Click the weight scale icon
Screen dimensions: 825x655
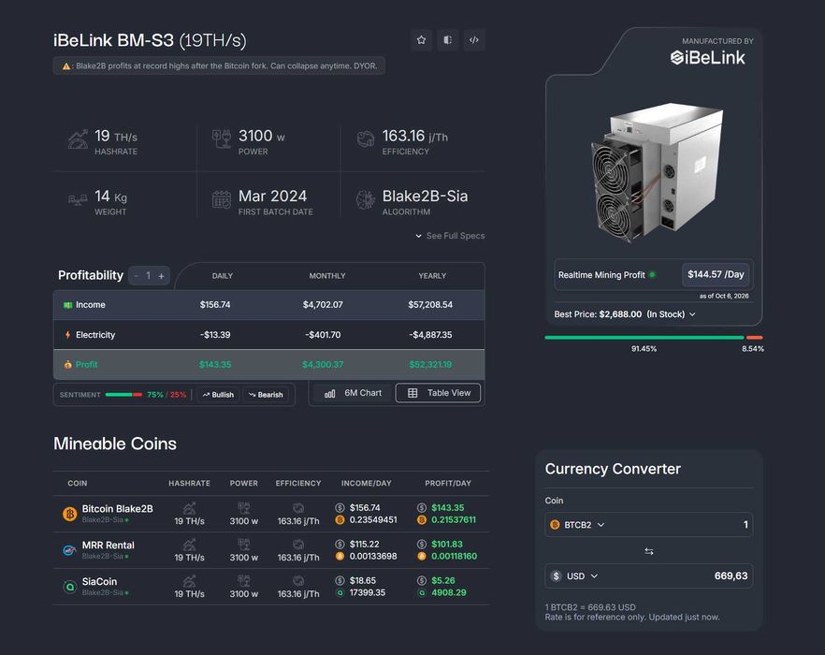78,200
